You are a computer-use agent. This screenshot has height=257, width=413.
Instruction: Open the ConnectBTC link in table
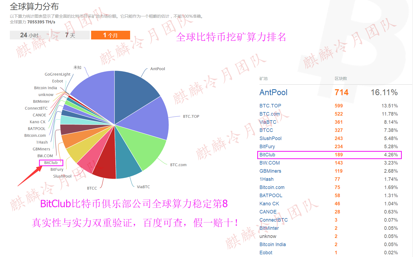273,220
